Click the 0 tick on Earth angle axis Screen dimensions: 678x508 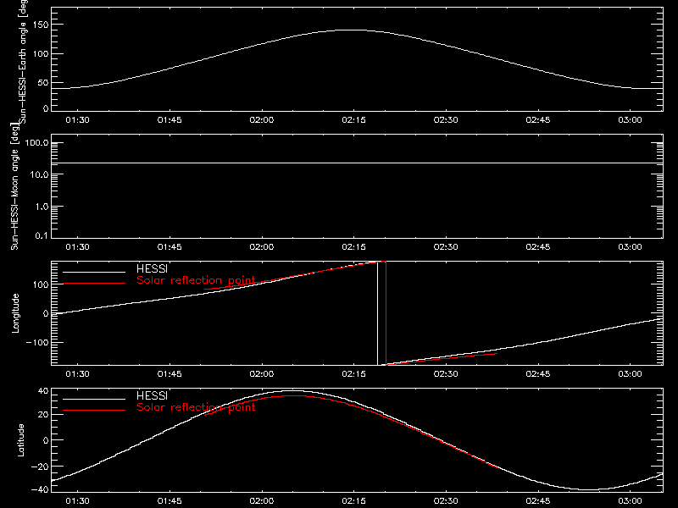point(46,108)
